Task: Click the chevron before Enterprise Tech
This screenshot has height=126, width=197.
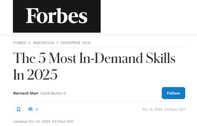Action: [57, 43]
